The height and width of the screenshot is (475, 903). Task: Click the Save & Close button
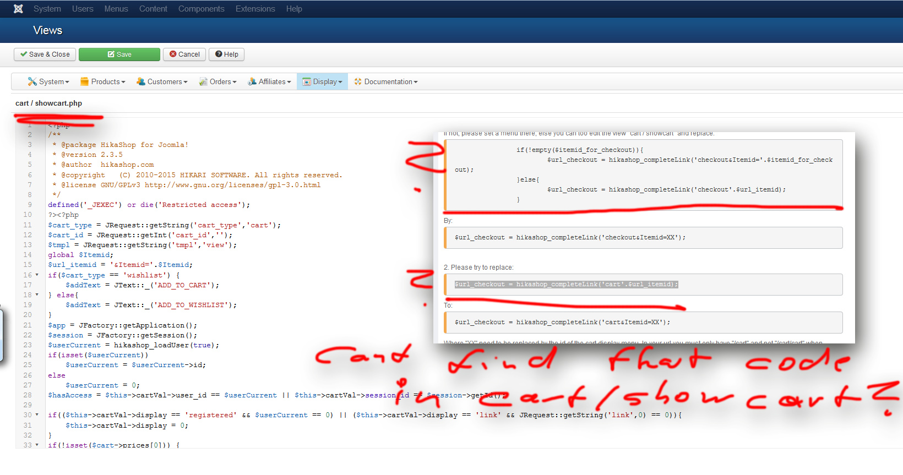(x=45, y=54)
